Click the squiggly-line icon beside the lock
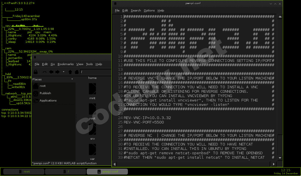 (45, 72)
